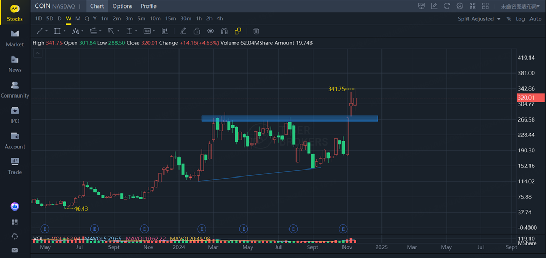Open News from the sidebar
Screen dimensions: 546x258
point(14,64)
